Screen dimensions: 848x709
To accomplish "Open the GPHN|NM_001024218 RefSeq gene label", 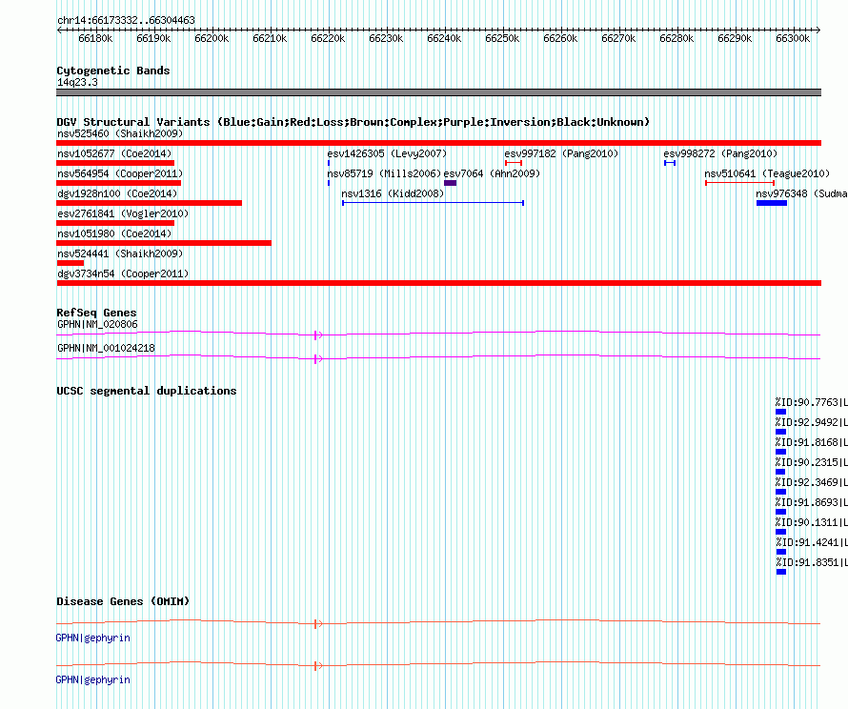I will [106, 348].
